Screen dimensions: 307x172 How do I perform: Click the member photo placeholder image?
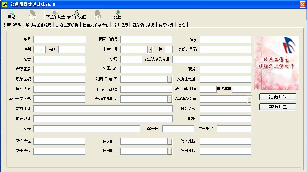pos(276,63)
